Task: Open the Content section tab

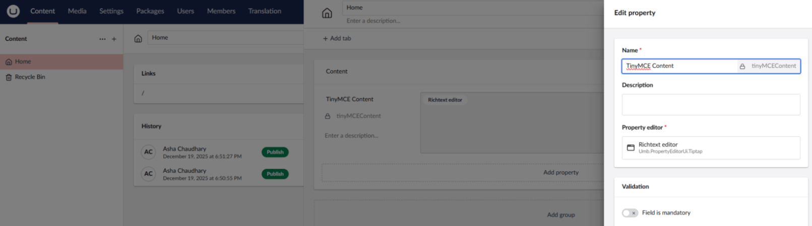Action: click(x=42, y=11)
